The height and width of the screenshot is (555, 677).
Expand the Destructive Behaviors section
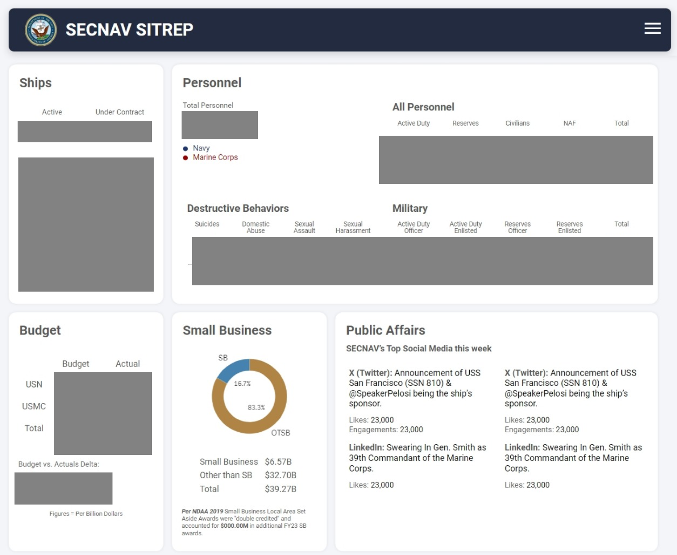(x=238, y=208)
